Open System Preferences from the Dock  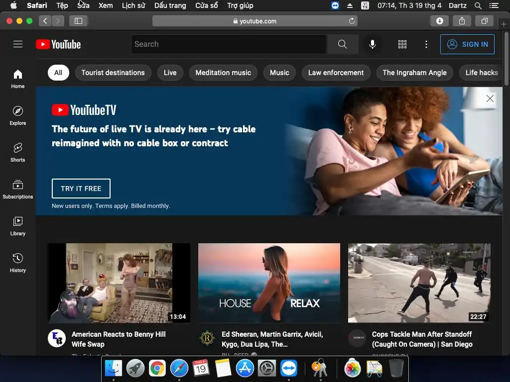[267, 369]
